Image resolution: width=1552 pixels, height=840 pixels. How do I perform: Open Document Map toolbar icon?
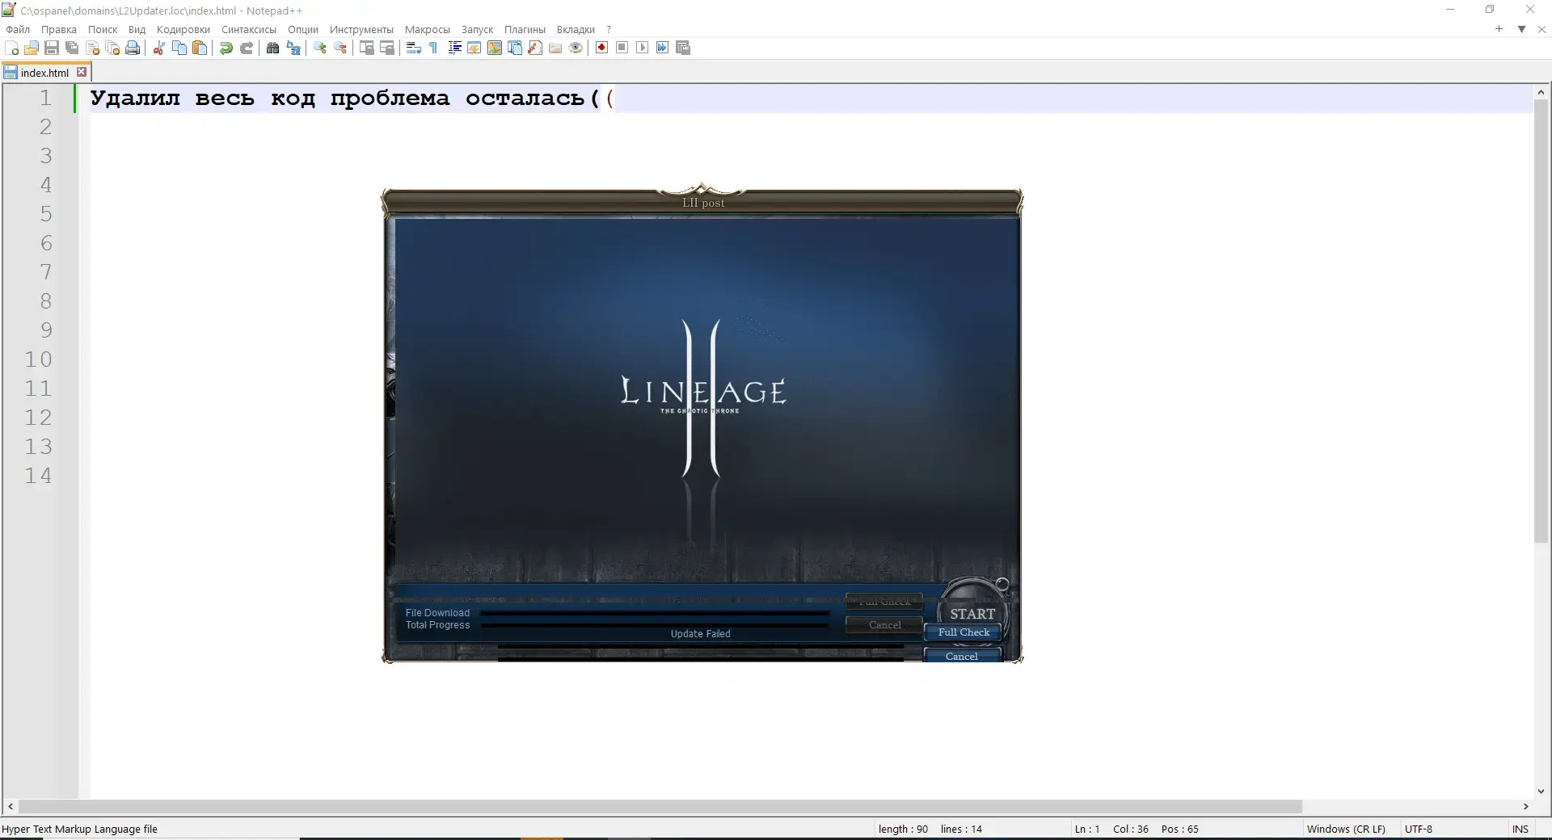click(x=495, y=48)
